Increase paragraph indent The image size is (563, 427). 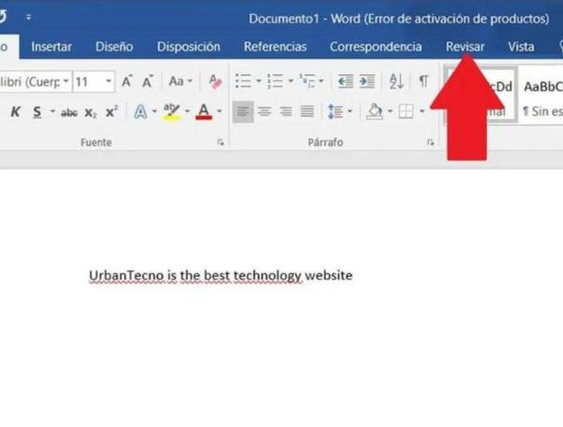click(x=367, y=82)
